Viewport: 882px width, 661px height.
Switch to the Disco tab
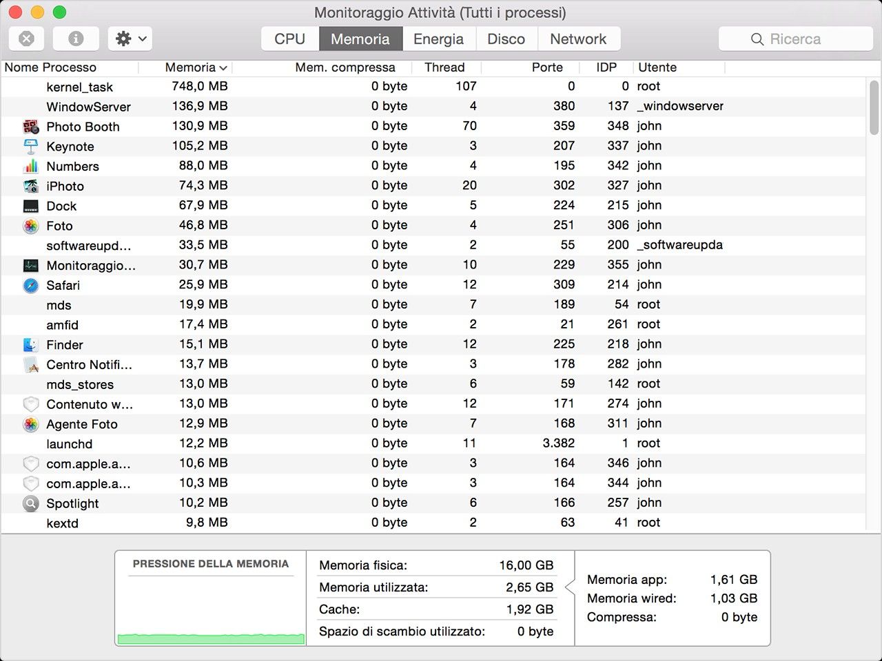point(506,39)
